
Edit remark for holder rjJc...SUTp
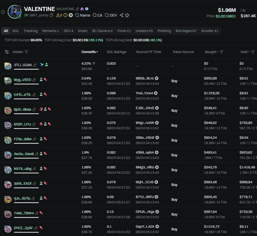click(33, 198)
